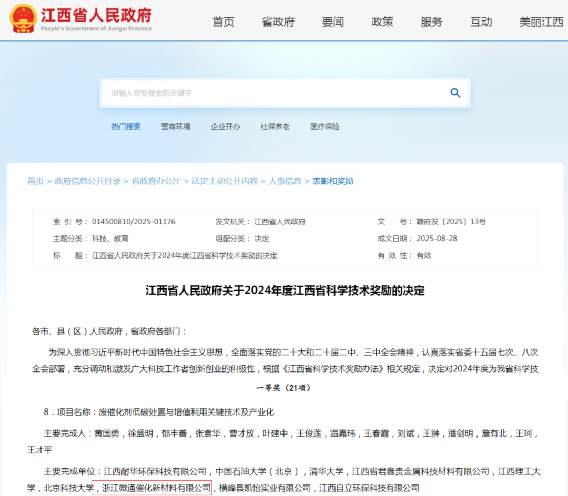This screenshot has width=568, height=496.
Task: Click the blue search magnifier icon
Action: tap(455, 93)
